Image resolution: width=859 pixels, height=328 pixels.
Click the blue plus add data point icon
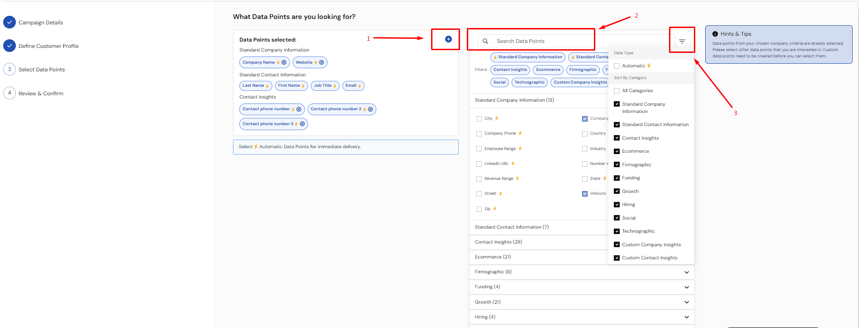click(x=448, y=39)
